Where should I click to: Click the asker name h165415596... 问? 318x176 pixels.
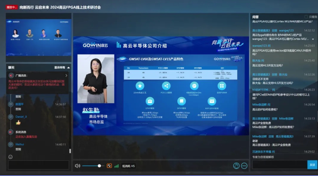pyautogui.click(x=263, y=90)
